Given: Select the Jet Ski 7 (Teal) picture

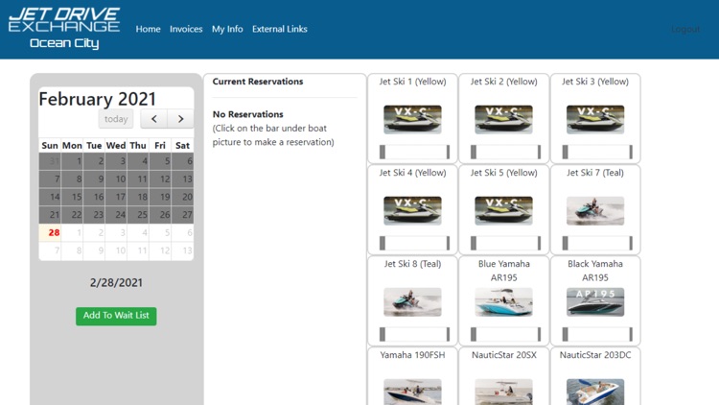Looking at the screenshot, I should pyautogui.click(x=594, y=210).
